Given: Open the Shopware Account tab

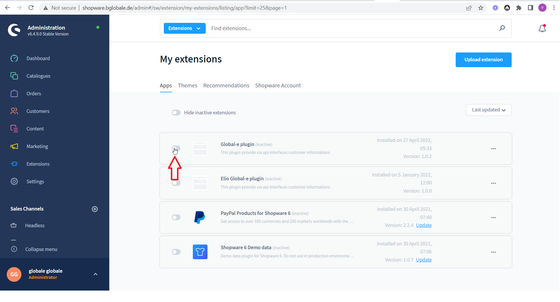Looking at the screenshot, I should (278, 86).
